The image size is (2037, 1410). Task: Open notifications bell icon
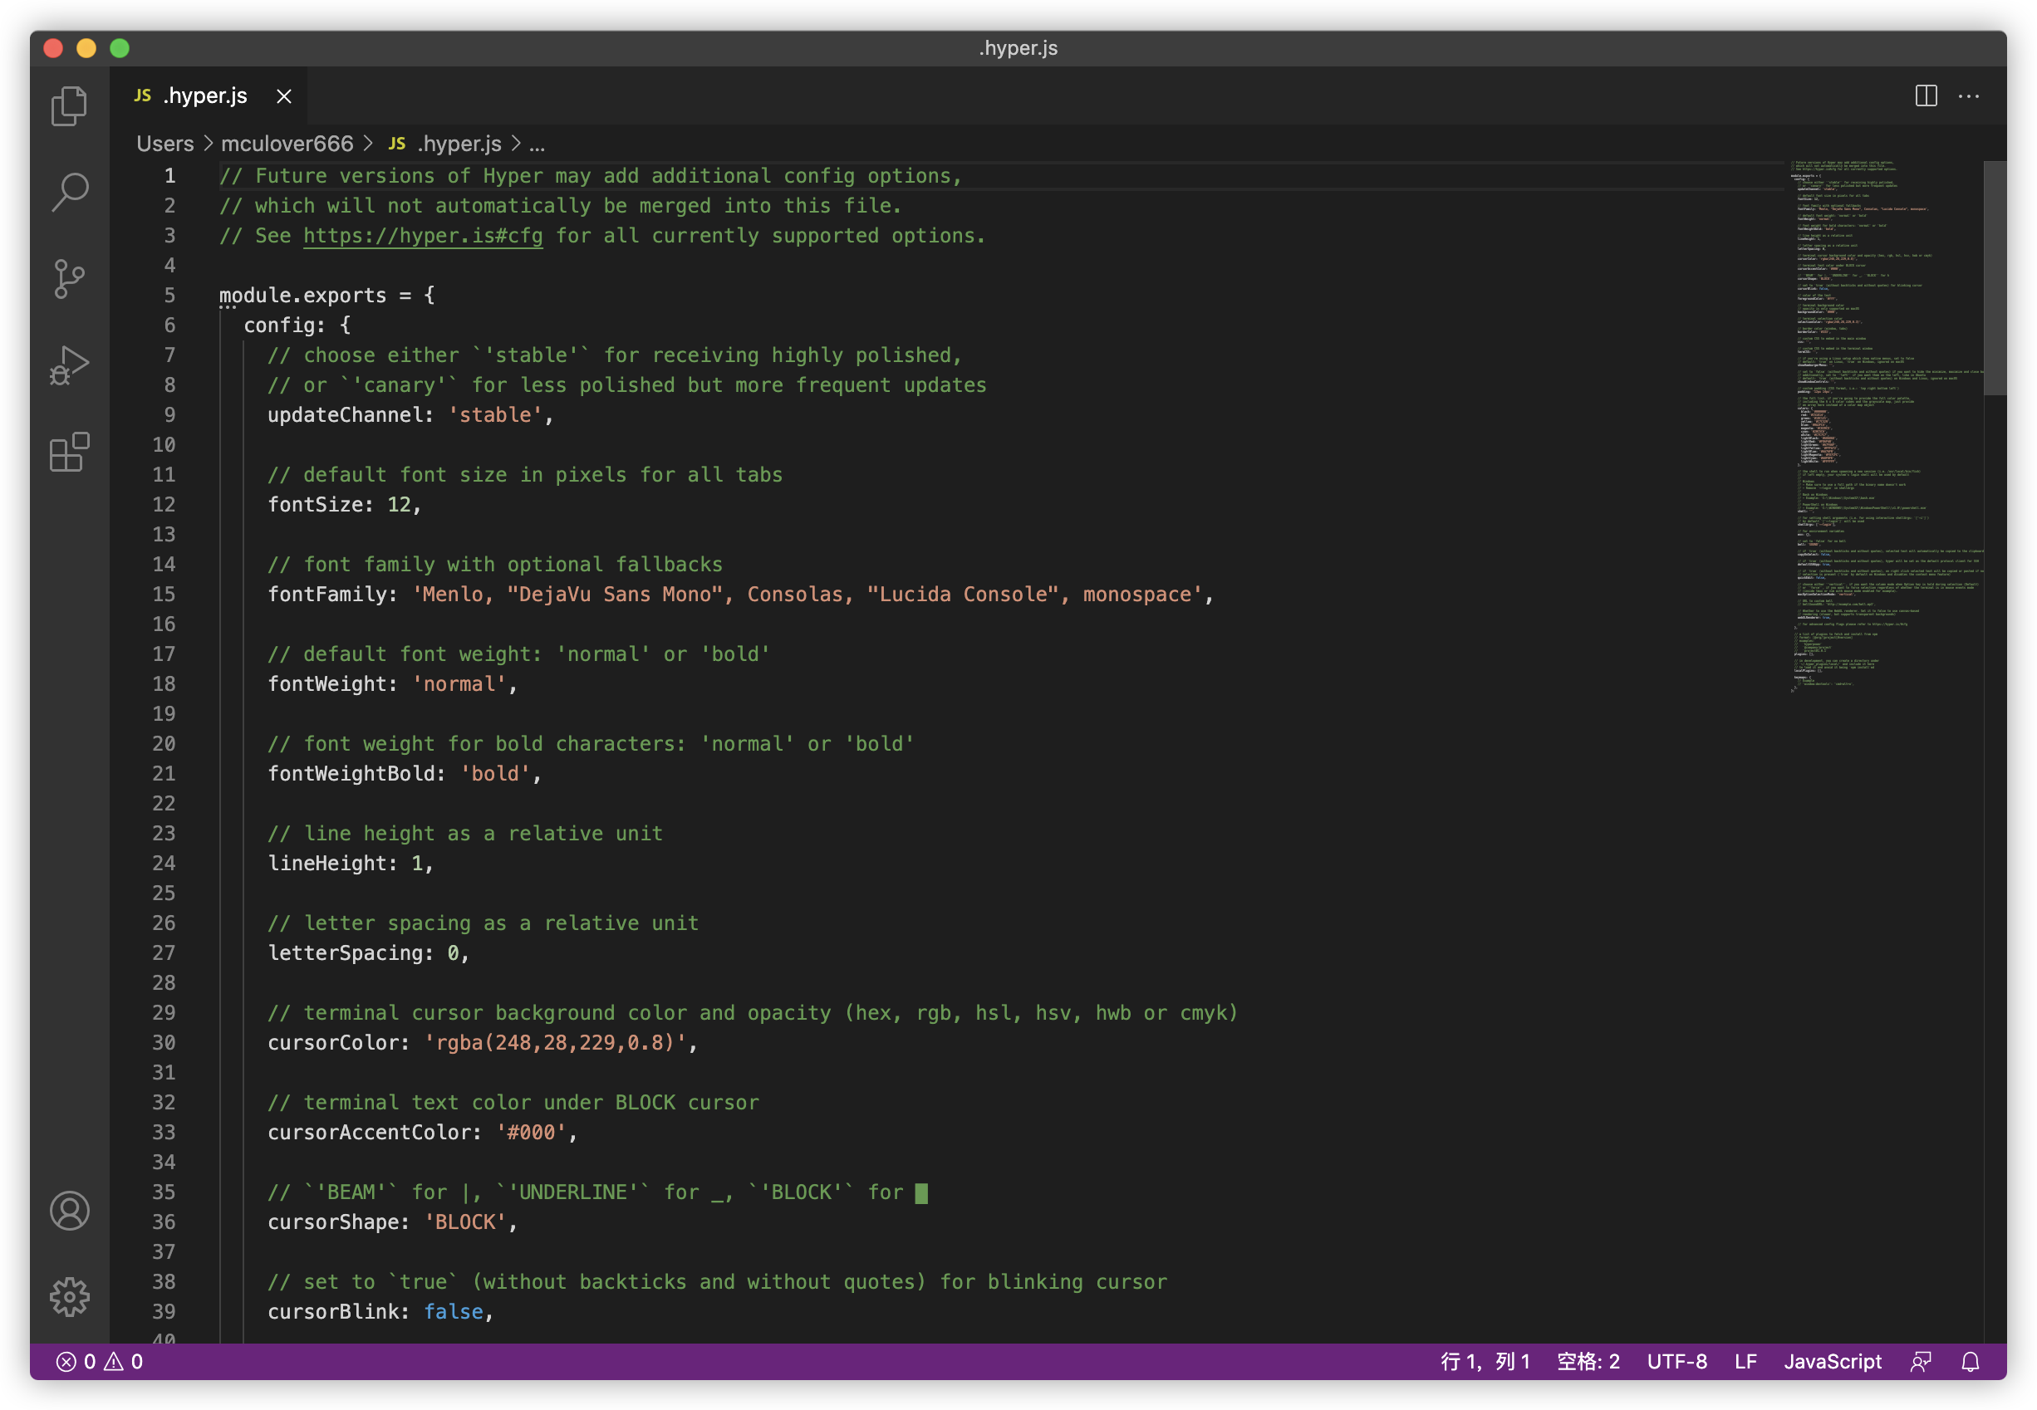1970,1361
